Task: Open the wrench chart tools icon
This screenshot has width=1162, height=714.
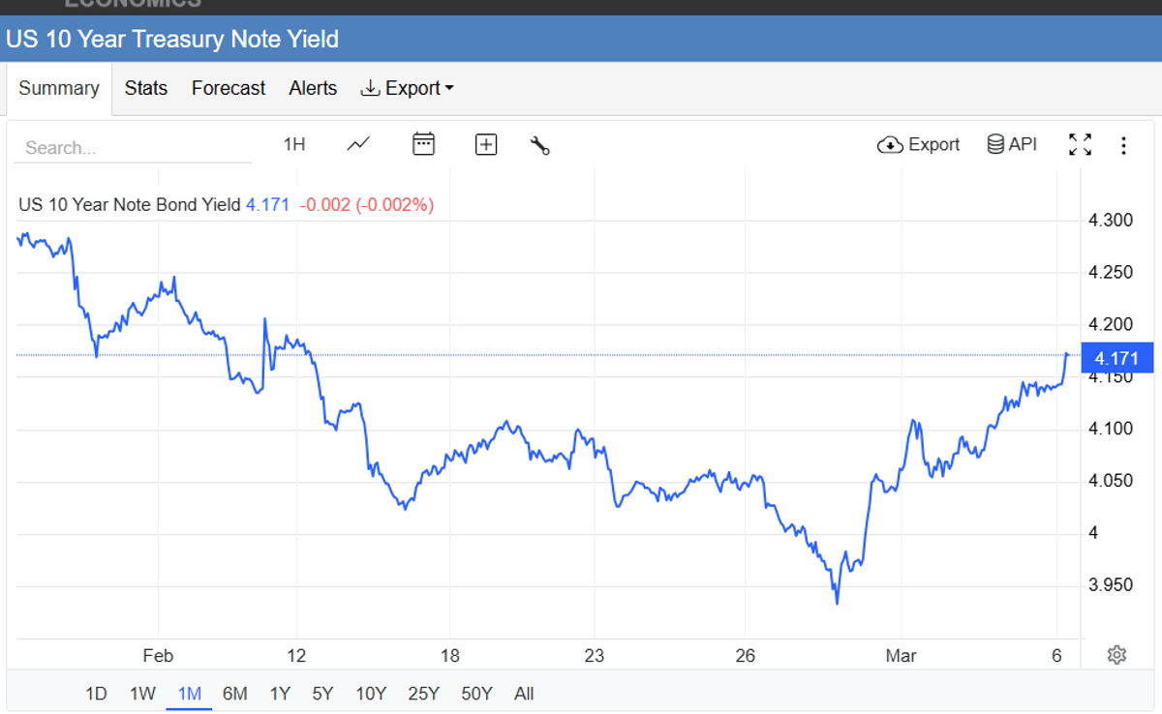Action: (540, 145)
